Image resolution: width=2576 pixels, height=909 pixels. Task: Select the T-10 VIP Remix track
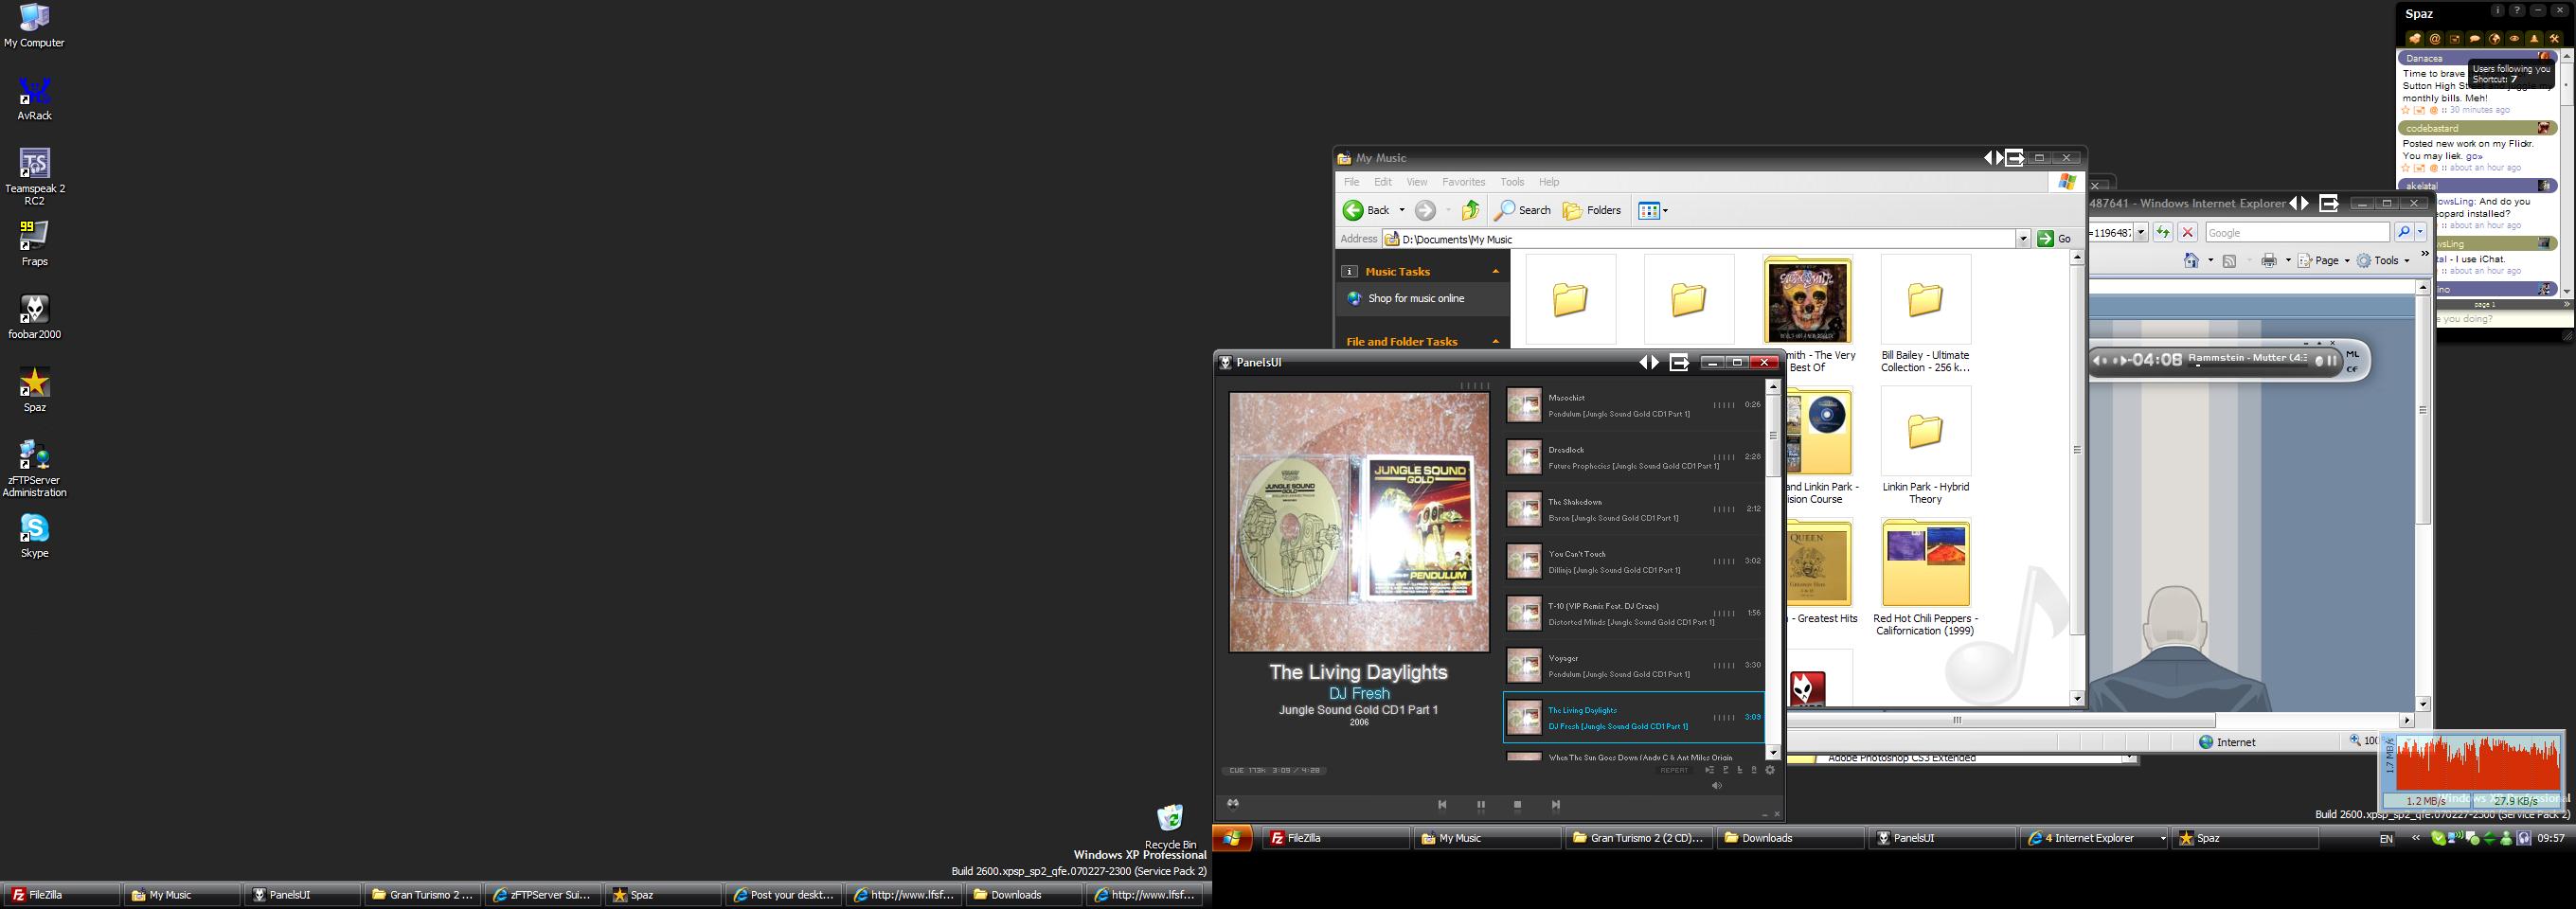click(1634, 613)
